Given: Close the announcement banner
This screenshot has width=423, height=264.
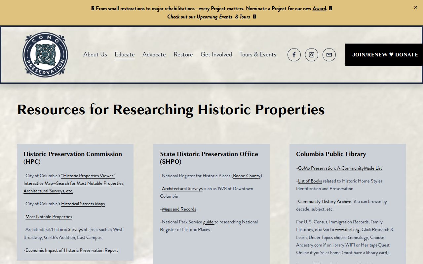Looking at the screenshot, I should pos(416,7).
